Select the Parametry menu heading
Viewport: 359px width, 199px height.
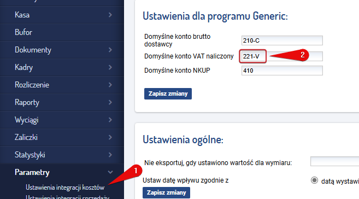pos(32,172)
